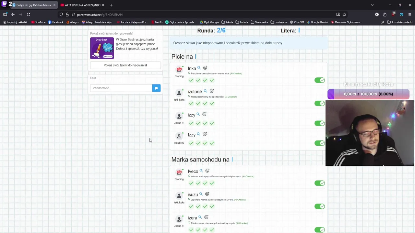Search the word Inka with magnifier icon
The height and width of the screenshot is (233, 415).
[x=199, y=68]
